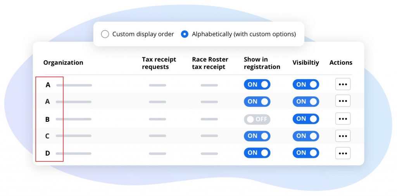Image resolution: width=397 pixels, height=196 pixels.
Task: Open actions menu for second A organization
Action: pyautogui.click(x=343, y=101)
